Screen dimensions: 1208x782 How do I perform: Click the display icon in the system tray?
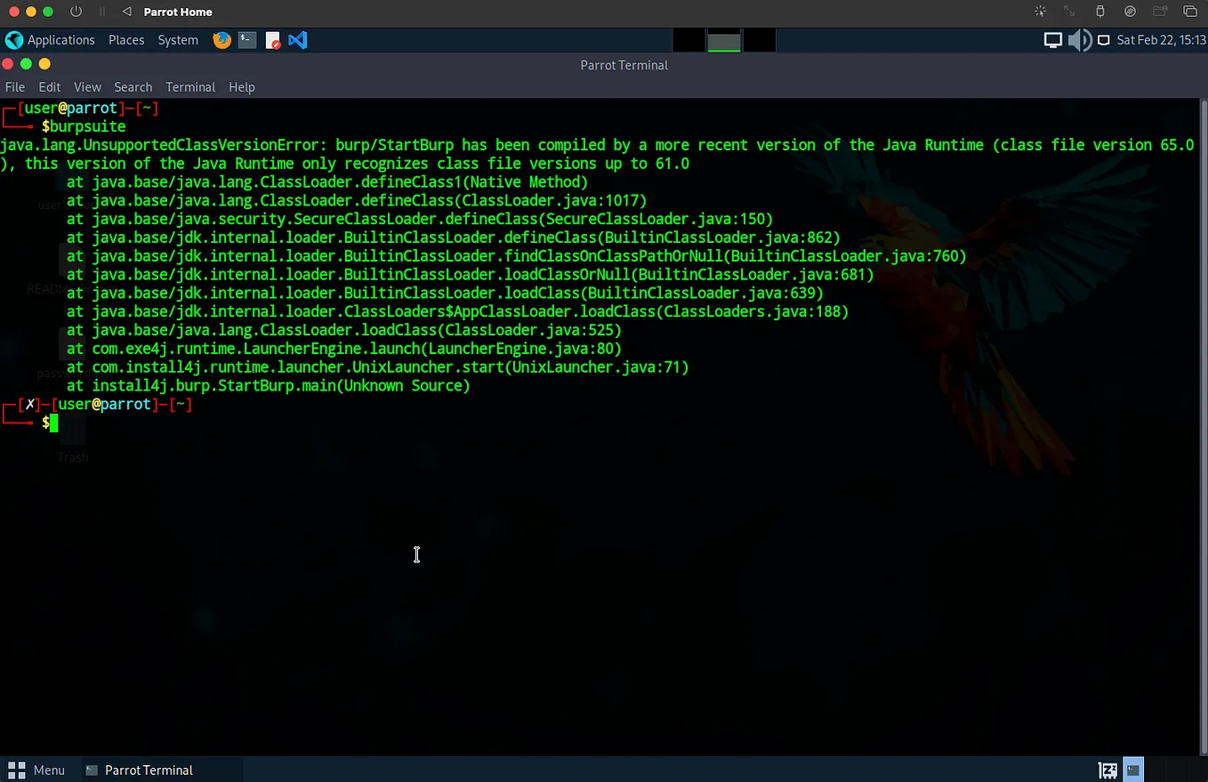[1053, 40]
